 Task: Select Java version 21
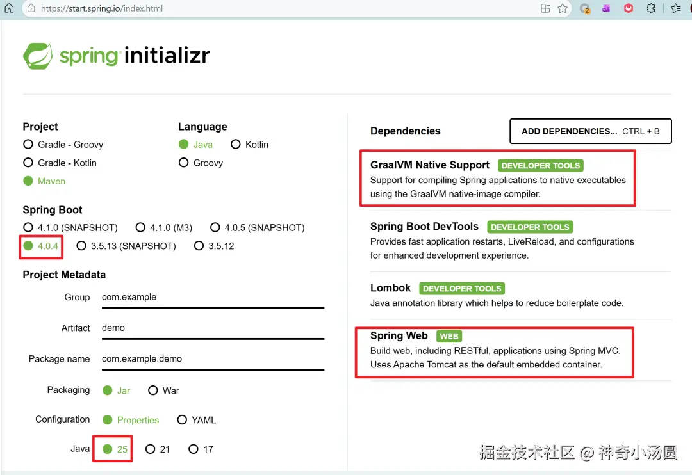tap(158, 449)
